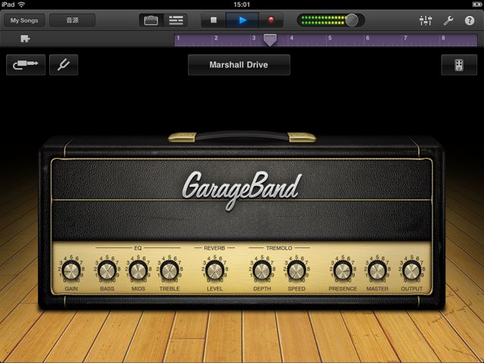
Task: Switch to tracks view
Action: (x=175, y=20)
